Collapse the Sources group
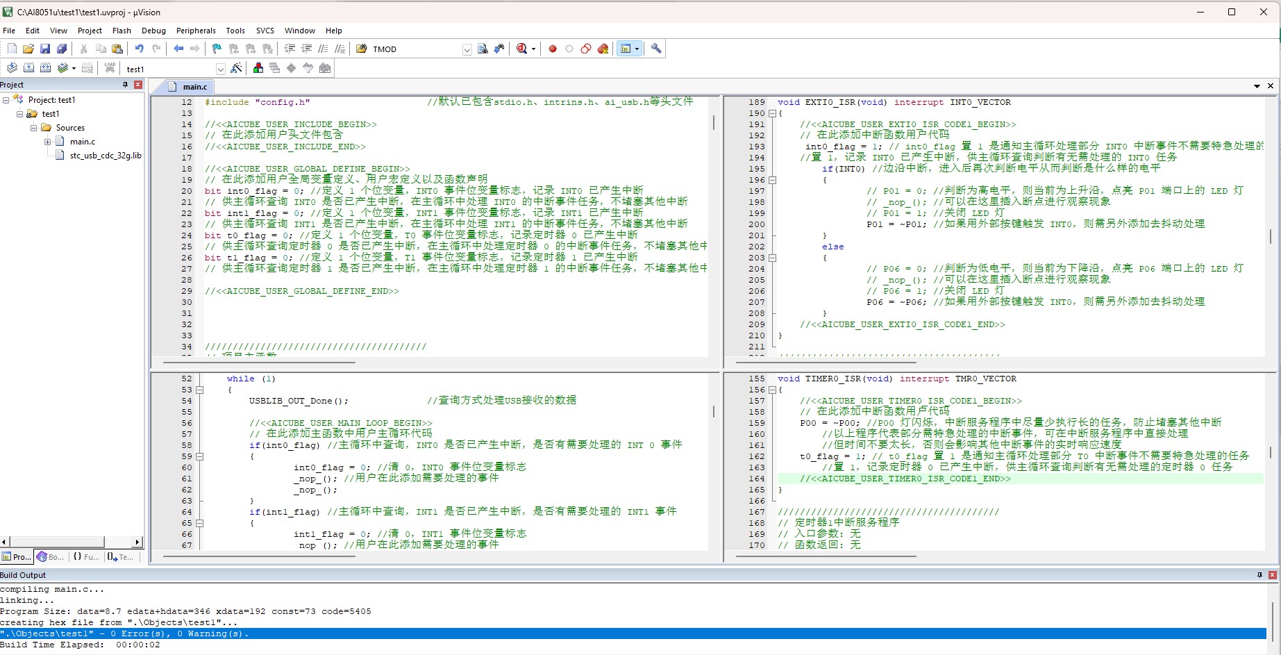This screenshot has width=1281, height=655. (x=34, y=128)
